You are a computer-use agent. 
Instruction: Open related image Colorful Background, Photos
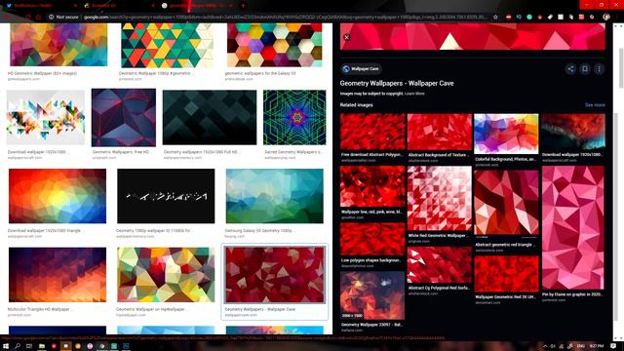tap(506, 134)
